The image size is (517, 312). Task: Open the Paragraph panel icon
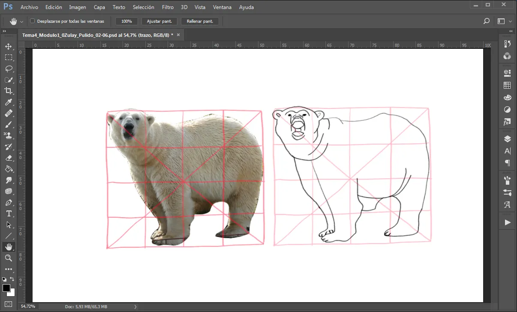[x=508, y=163]
